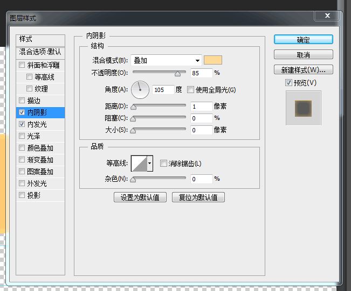
Task: Click the 大小 value field
Action: coord(201,130)
